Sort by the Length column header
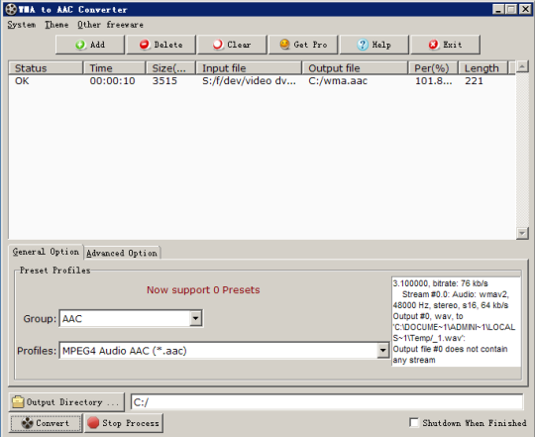The height and width of the screenshot is (437, 535). 483,68
